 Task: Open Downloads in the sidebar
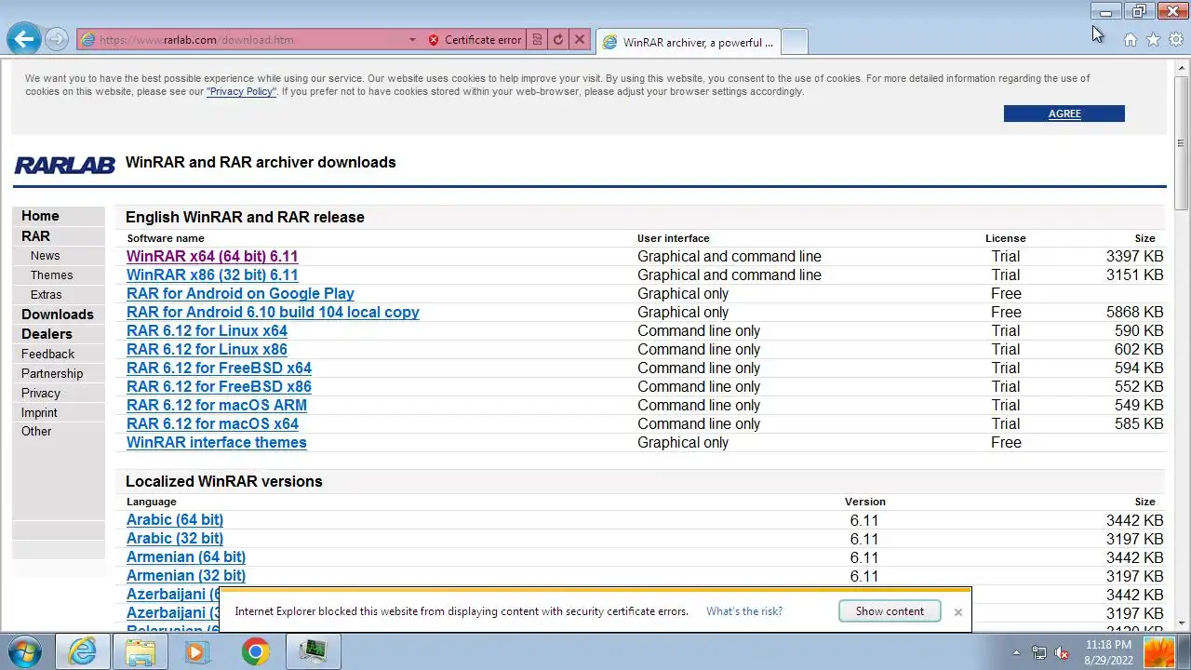(x=58, y=315)
